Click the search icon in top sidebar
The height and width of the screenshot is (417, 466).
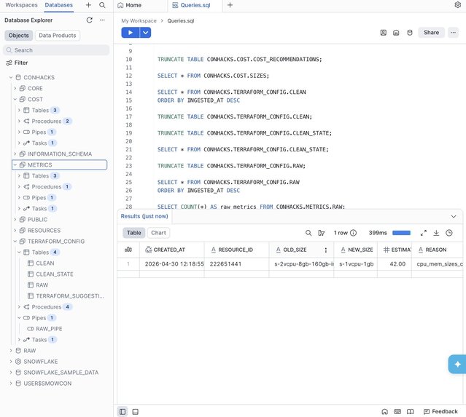point(102,5)
